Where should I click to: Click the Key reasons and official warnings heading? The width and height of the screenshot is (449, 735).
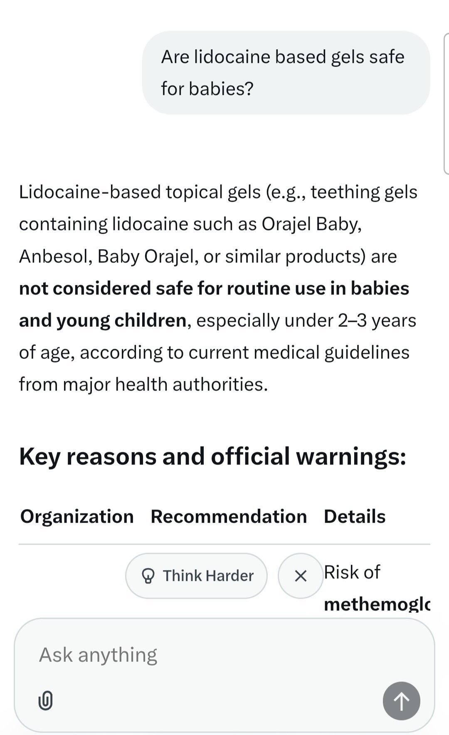212,456
